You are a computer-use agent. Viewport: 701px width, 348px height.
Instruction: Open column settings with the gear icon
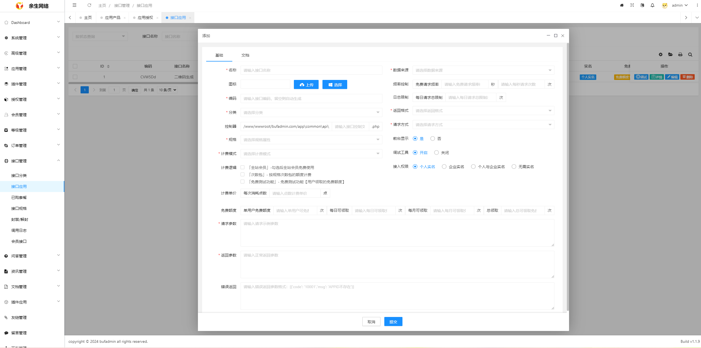point(661,55)
